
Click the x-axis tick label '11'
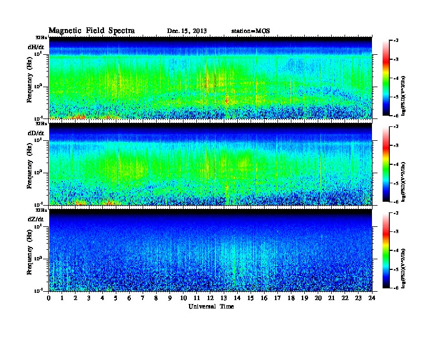point(197,298)
